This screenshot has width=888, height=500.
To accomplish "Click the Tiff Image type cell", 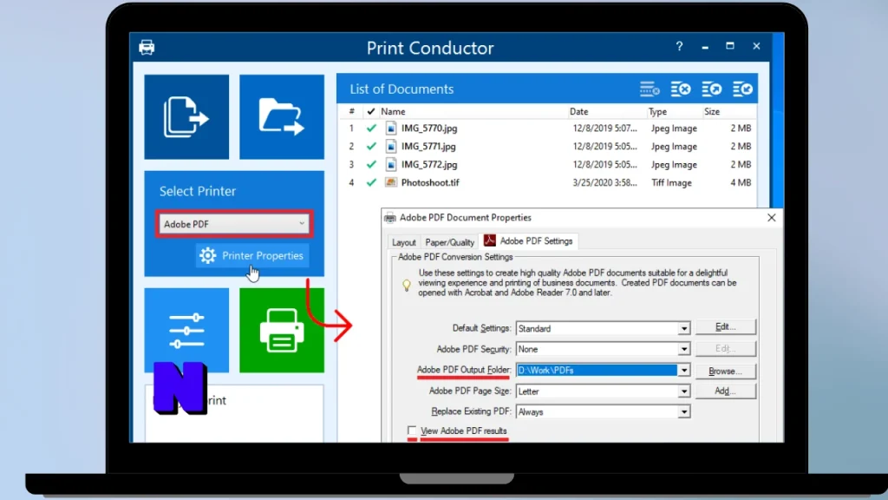I will 671,182.
